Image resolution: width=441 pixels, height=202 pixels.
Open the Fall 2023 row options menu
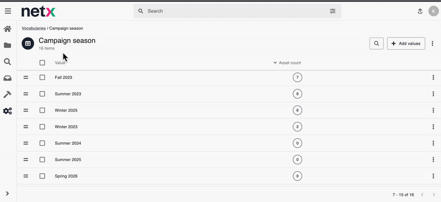tap(433, 77)
